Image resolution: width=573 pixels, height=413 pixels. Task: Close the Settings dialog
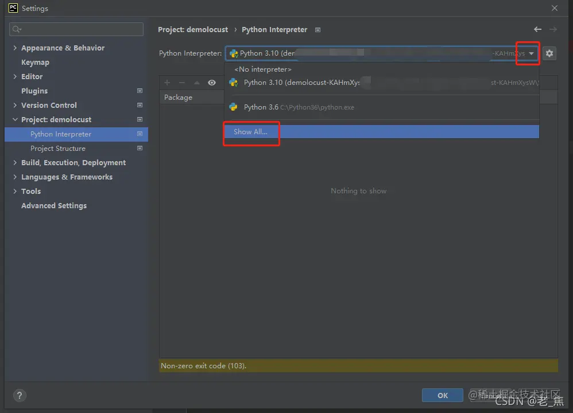[555, 8]
